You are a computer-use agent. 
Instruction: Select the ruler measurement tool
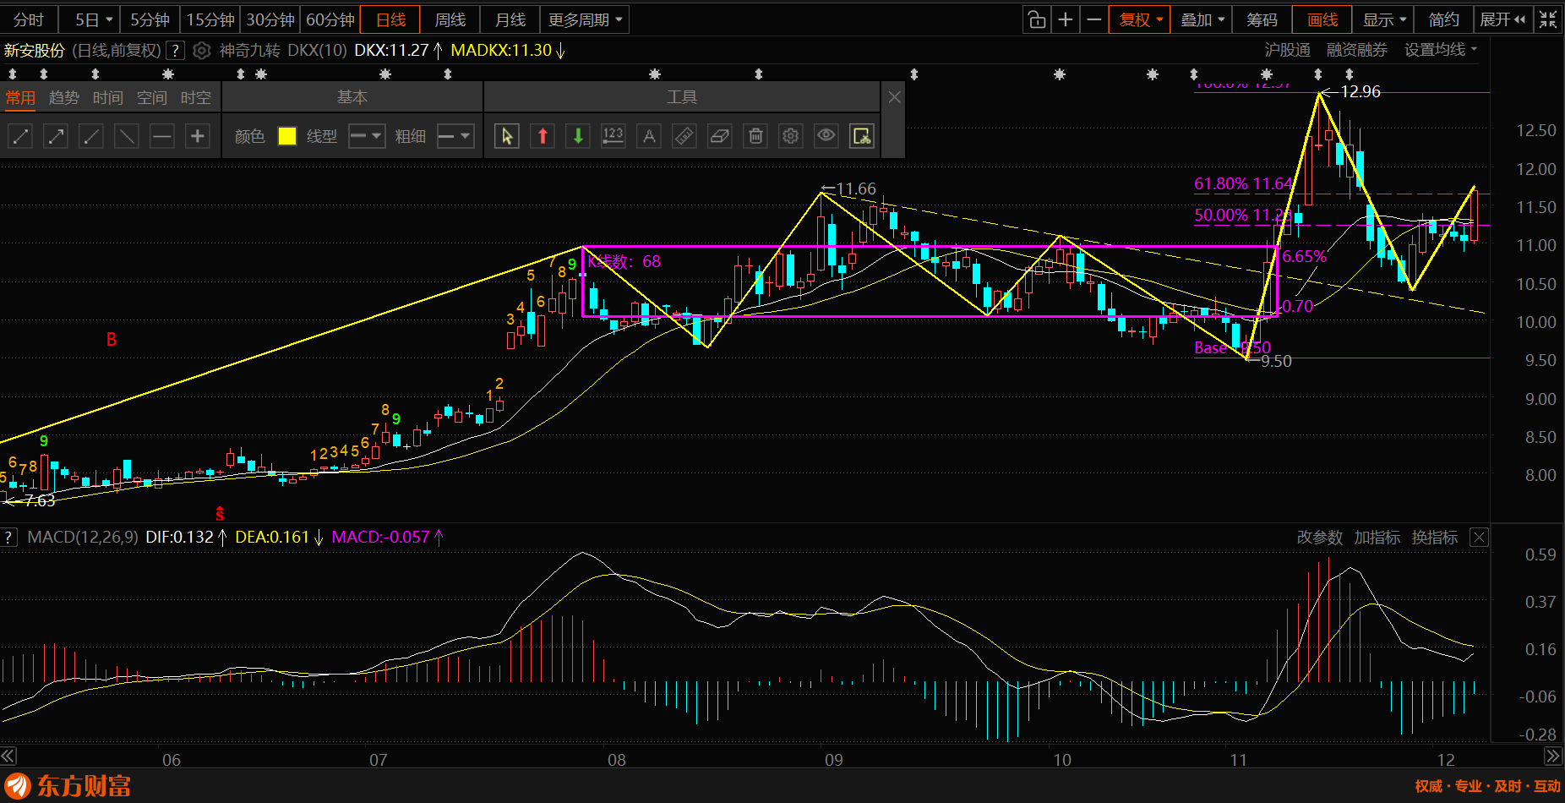(684, 136)
